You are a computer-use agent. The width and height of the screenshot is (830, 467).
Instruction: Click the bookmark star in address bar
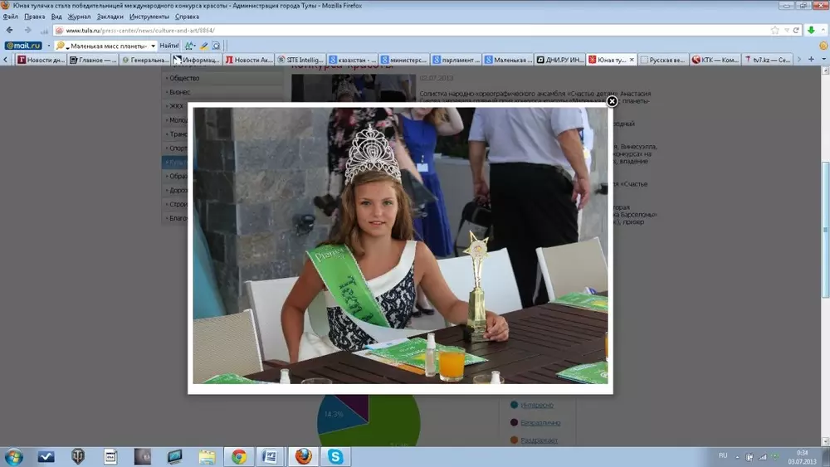775,31
